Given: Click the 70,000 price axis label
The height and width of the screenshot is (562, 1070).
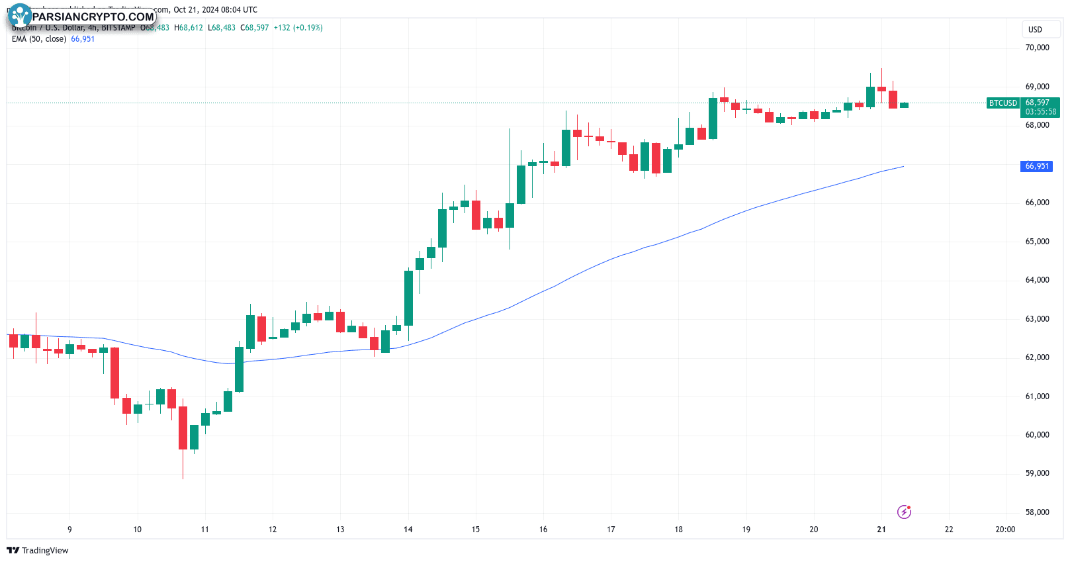Looking at the screenshot, I should [x=1037, y=48].
